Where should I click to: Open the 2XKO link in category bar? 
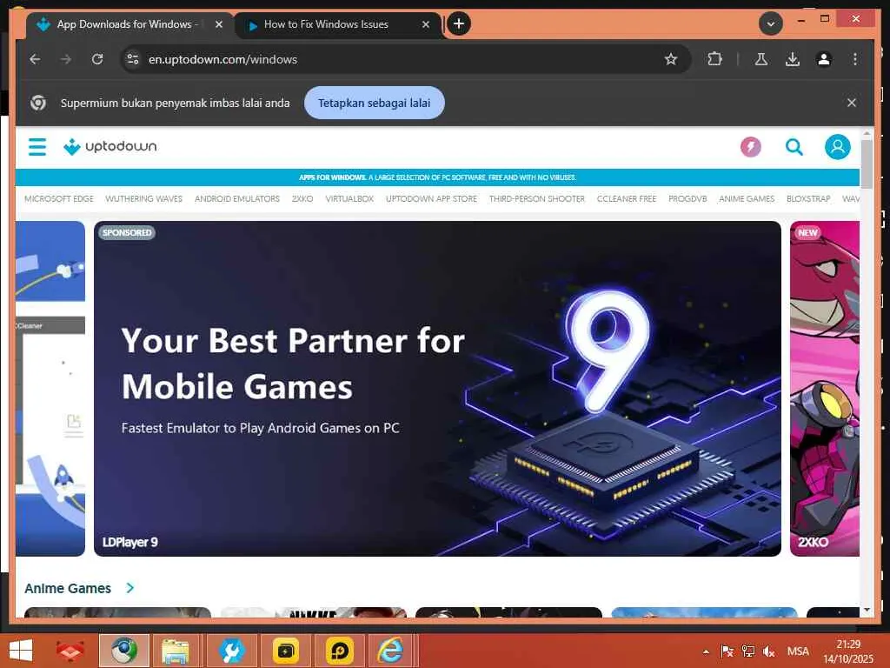click(302, 199)
